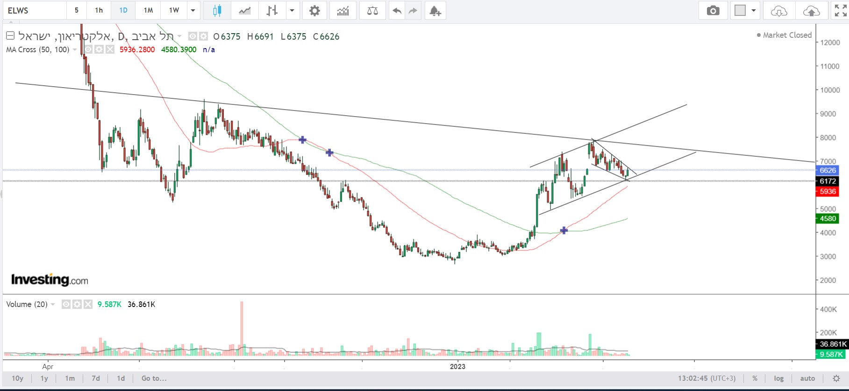Image resolution: width=849 pixels, height=391 pixels.
Task: Zoom chart to 1y range
Action: (x=44, y=378)
